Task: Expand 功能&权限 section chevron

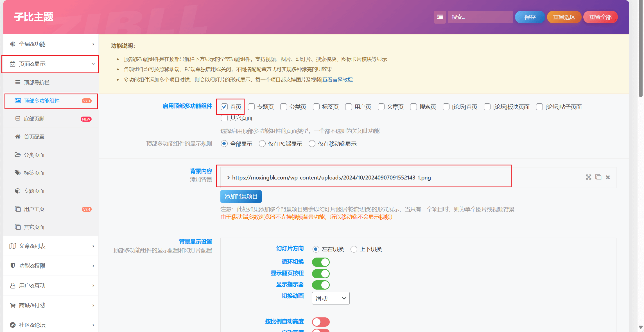Action: [93, 266]
